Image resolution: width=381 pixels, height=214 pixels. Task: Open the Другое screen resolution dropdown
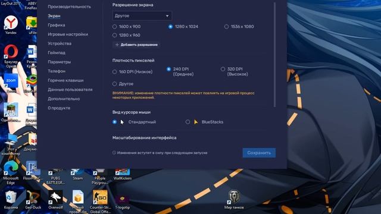142,16
